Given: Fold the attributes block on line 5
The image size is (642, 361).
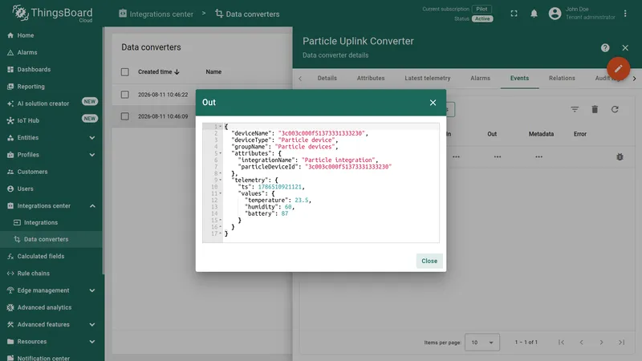Looking at the screenshot, I should point(220,153).
